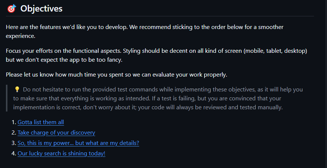Click the blockquote's left vertical bar
327x168 pixels.
[x=7, y=98]
